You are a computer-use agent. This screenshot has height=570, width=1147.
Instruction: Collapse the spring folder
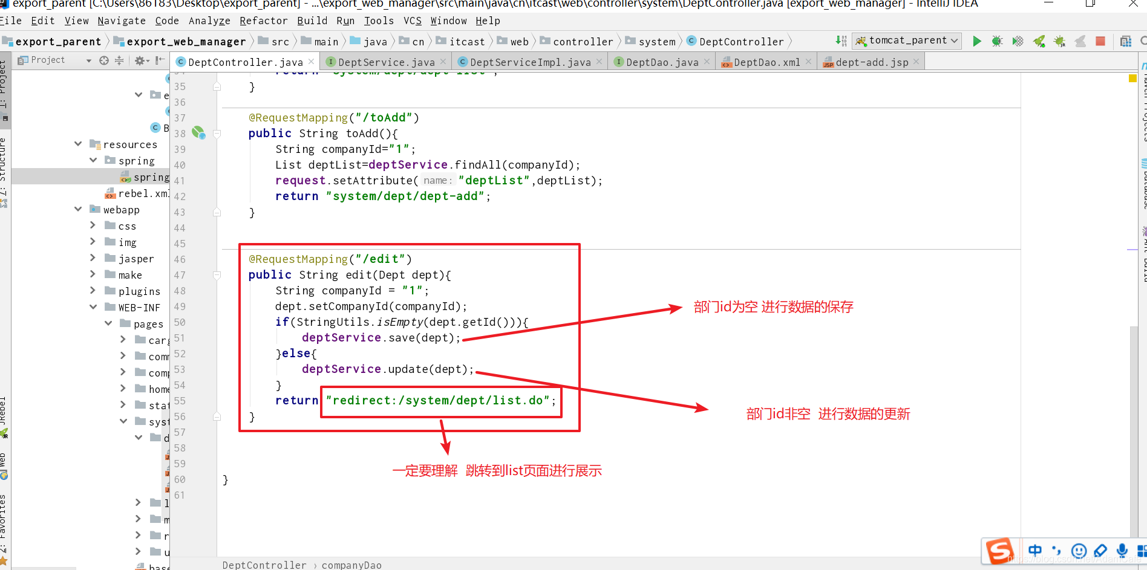point(93,160)
